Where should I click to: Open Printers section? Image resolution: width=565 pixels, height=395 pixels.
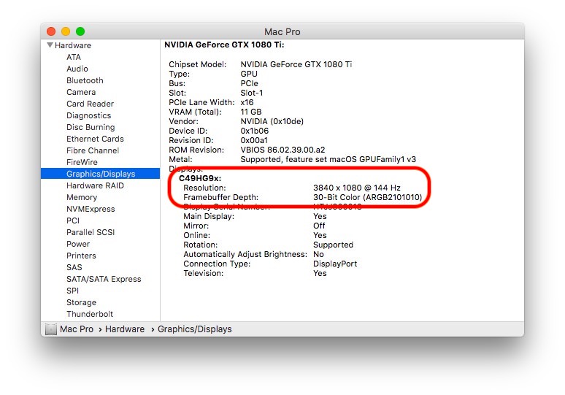(x=81, y=256)
